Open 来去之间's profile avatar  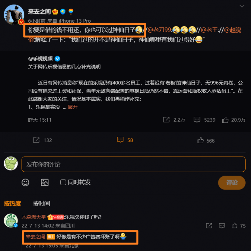(x=14, y=15)
